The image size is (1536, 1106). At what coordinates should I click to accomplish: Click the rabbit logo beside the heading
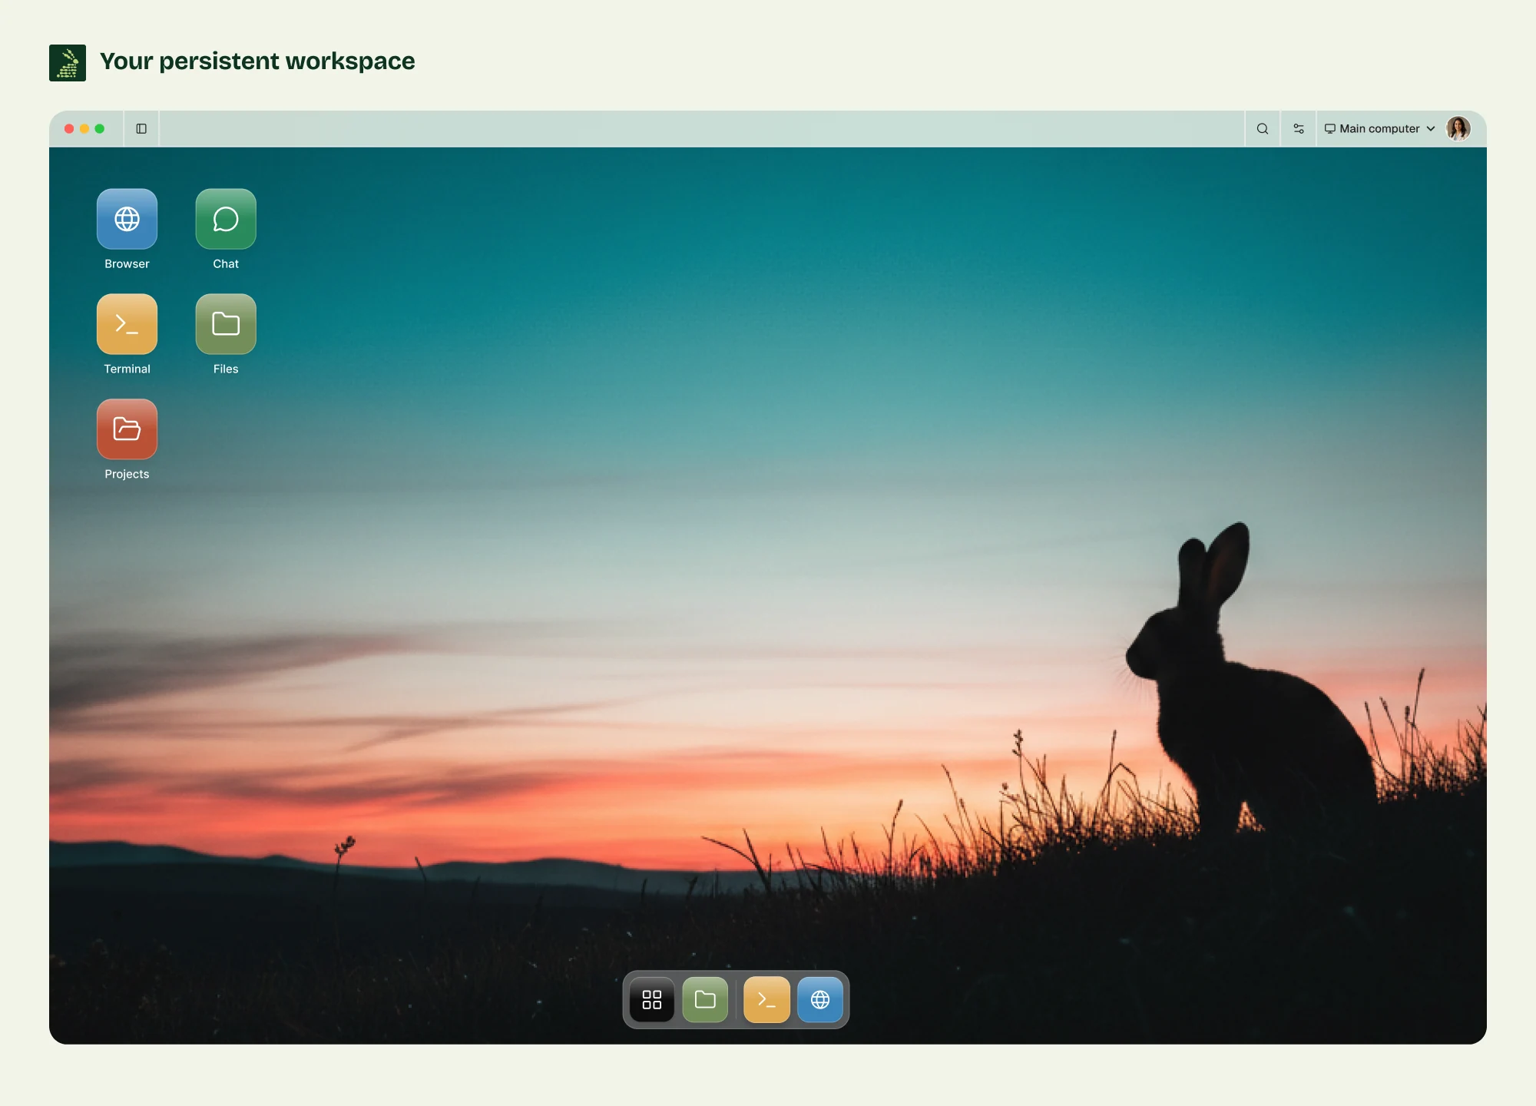tap(68, 63)
